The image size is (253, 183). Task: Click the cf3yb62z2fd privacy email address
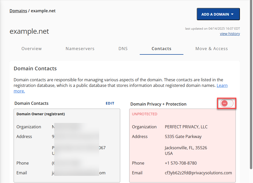pos(198,173)
